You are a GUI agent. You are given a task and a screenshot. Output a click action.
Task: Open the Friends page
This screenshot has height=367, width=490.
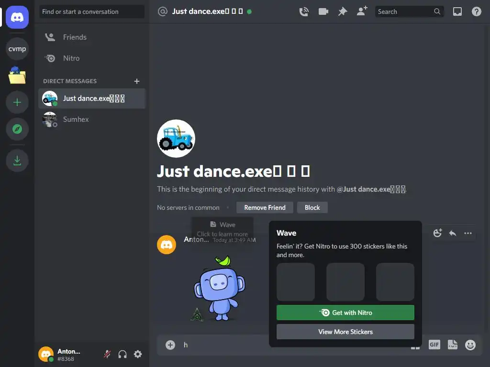point(92,37)
